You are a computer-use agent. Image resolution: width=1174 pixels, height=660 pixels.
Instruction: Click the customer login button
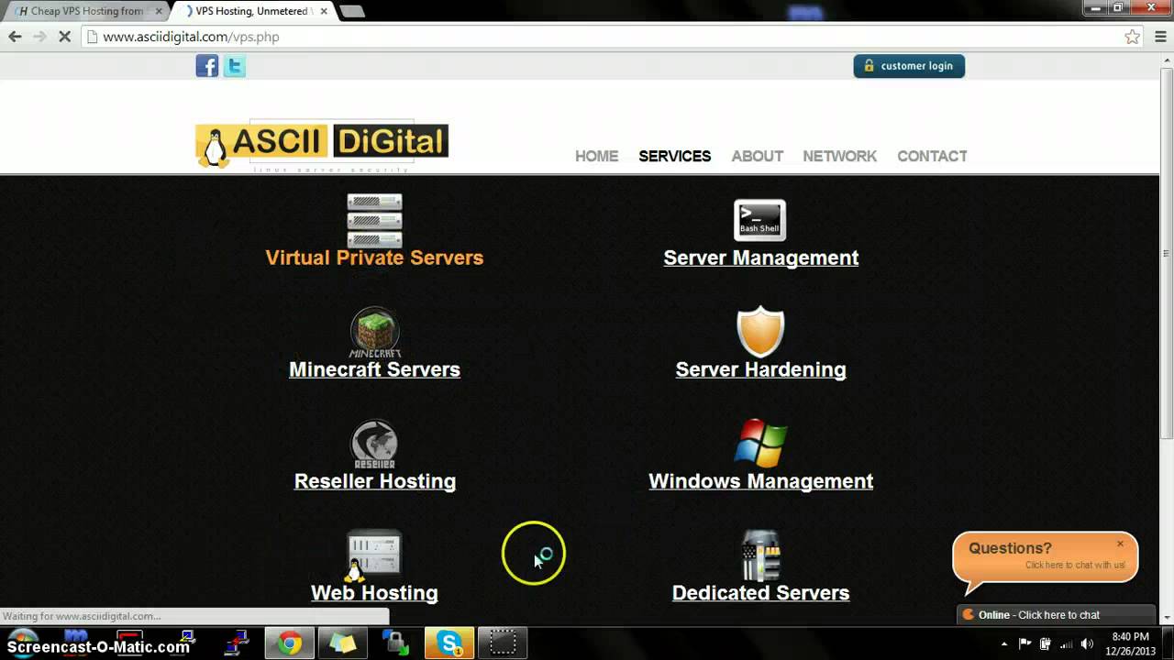tap(909, 66)
